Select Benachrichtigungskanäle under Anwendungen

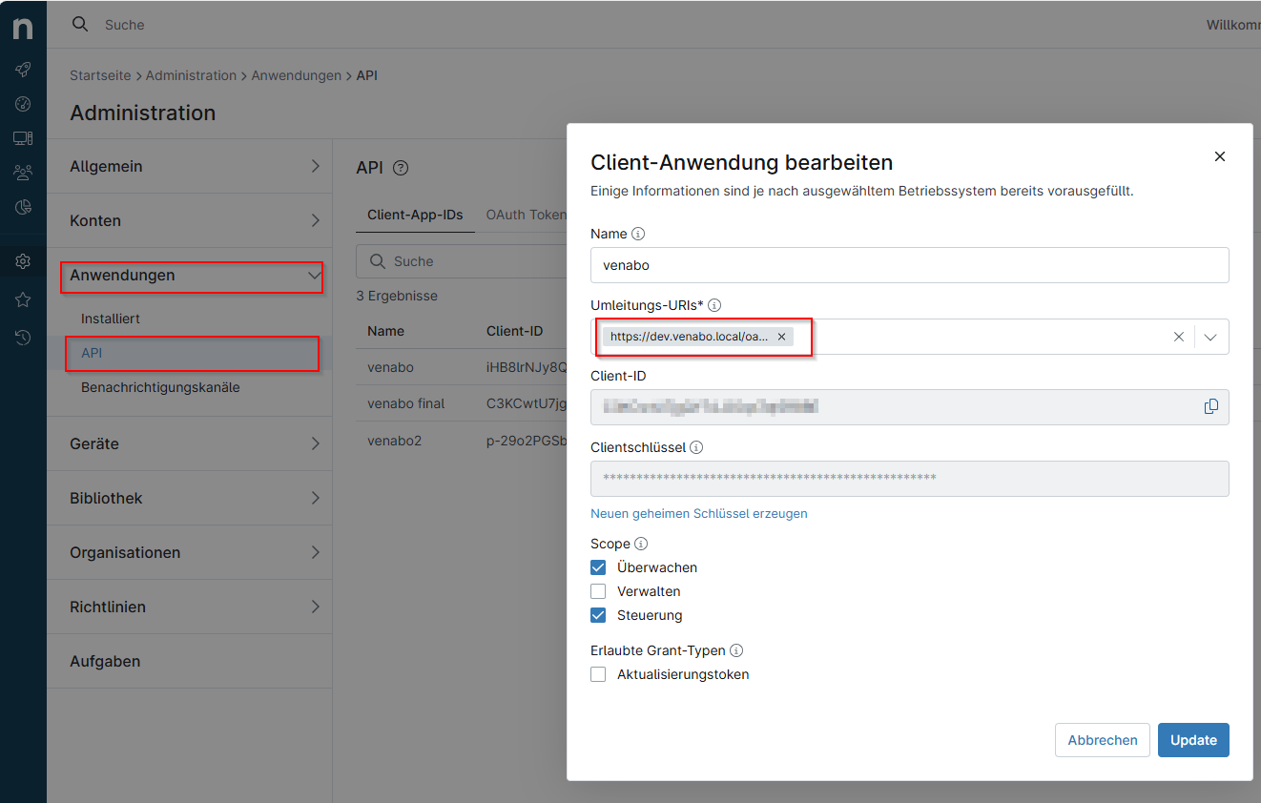pyautogui.click(x=160, y=387)
